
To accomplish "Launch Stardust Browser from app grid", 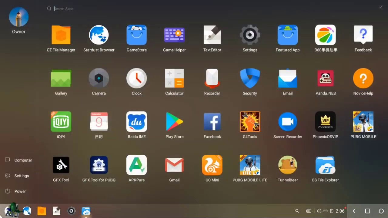I will coord(99,35).
